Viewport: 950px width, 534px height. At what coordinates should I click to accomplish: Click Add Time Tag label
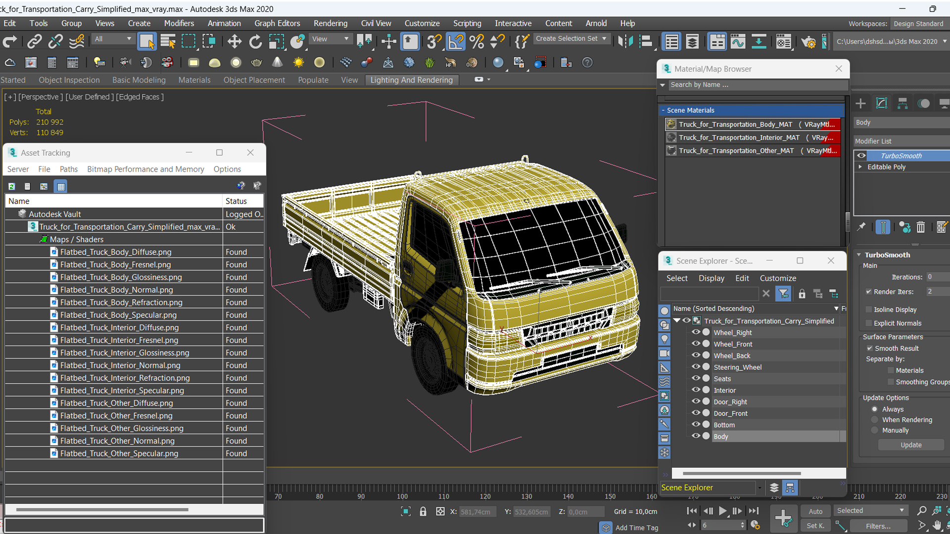coord(637,528)
